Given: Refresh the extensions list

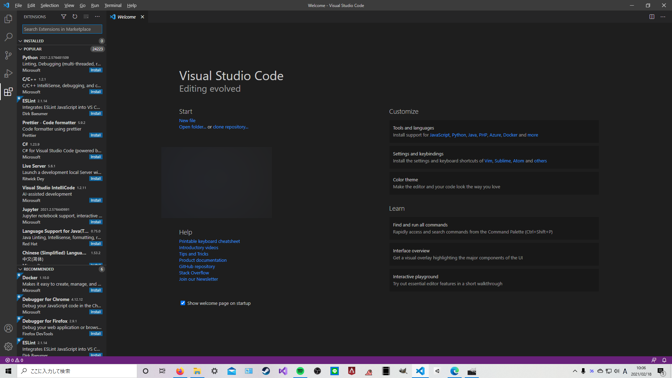Looking at the screenshot, I should pos(75,16).
